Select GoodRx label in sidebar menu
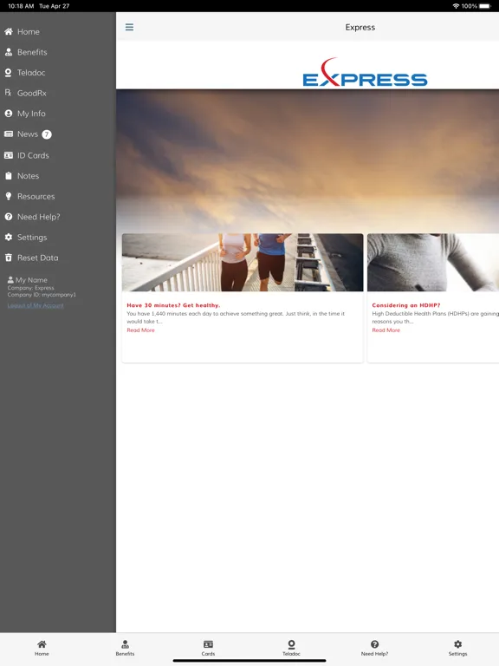The width and height of the screenshot is (499, 666). 32,93
